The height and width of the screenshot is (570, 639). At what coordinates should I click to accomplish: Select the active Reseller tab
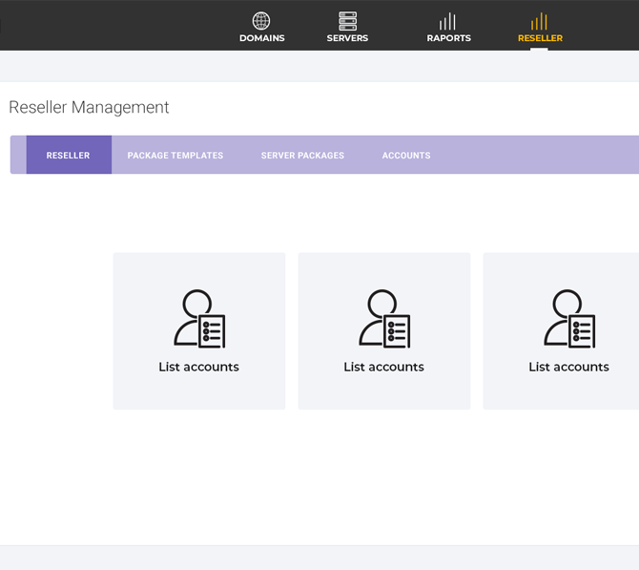68,156
